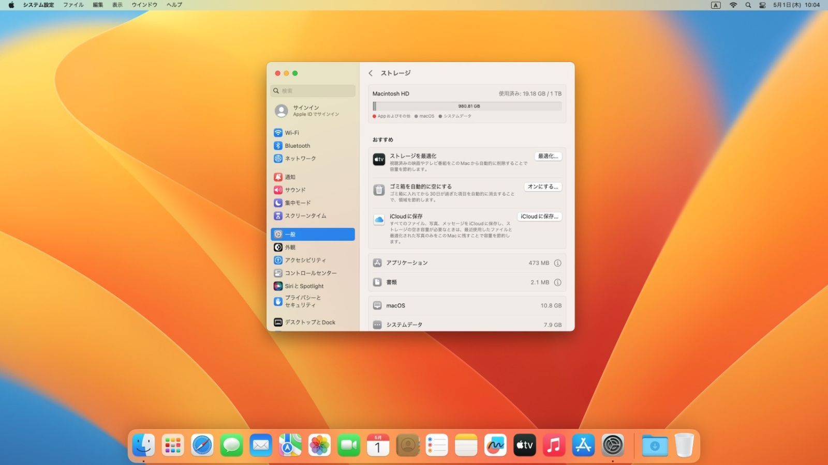This screenshot has width=828, height=465.
Task: Open the ヘルプ menu
Action: tap(174, 5)
